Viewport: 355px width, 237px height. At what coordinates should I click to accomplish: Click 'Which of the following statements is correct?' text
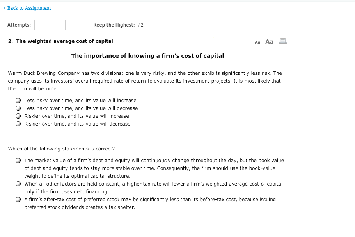tap(61, 149)
